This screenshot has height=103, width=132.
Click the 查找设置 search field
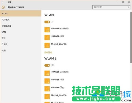111,7
